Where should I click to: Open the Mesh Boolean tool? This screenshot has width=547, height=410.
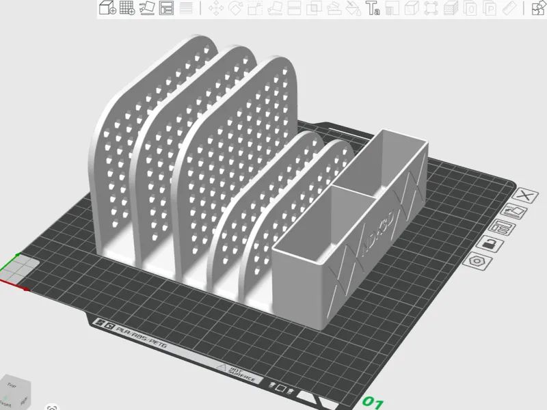314,8
